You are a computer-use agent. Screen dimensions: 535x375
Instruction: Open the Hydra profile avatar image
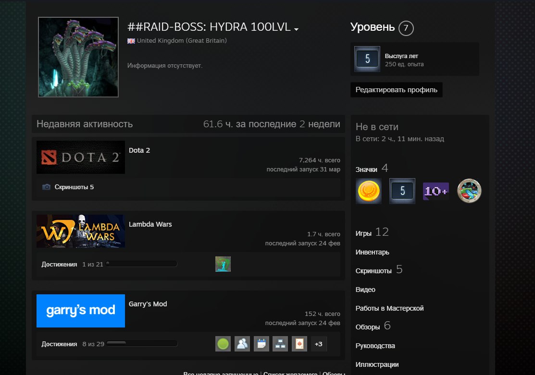pos(78,57)
